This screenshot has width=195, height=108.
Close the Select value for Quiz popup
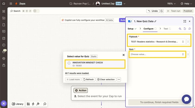point(123,55)
